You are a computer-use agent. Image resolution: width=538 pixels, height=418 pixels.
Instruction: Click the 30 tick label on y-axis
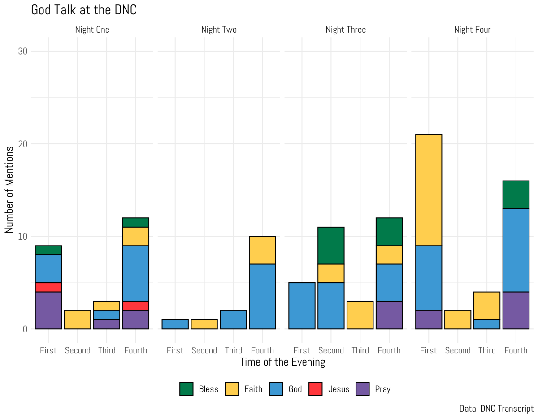pyautogui.click(x=23, y=52)
